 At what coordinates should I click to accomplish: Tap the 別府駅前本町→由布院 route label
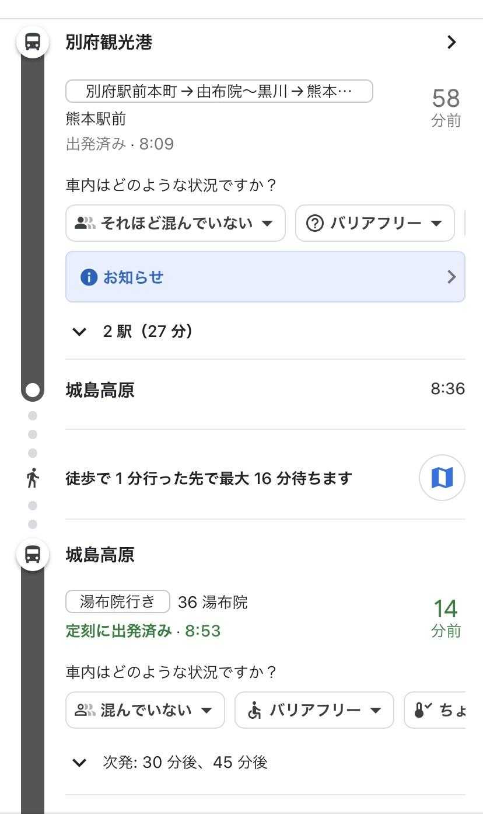[219, 92]
